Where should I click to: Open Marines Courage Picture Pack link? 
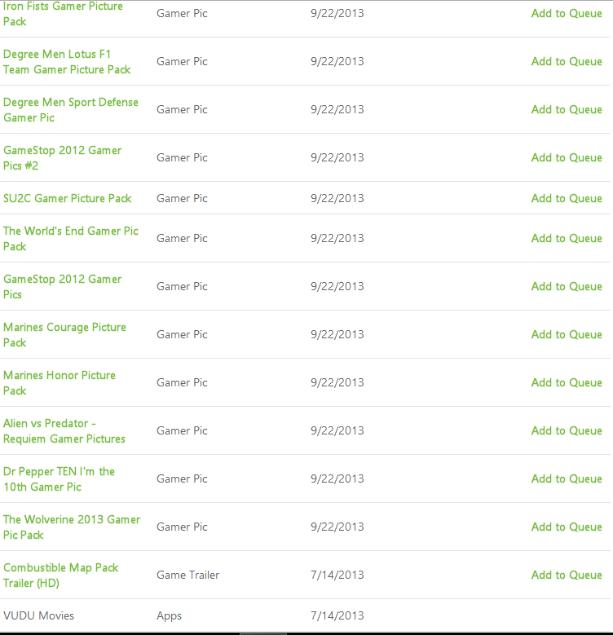64,334
